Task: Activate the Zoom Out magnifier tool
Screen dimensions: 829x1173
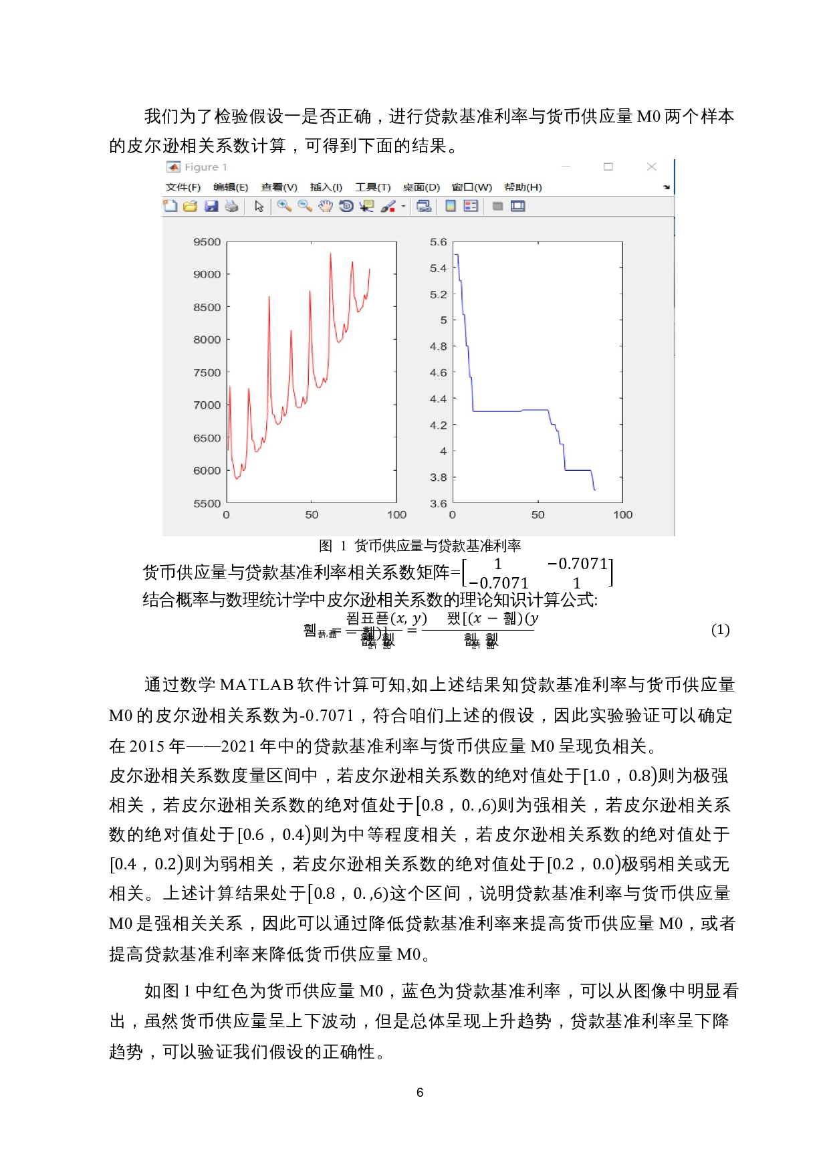Action: [x=305, y=206]
